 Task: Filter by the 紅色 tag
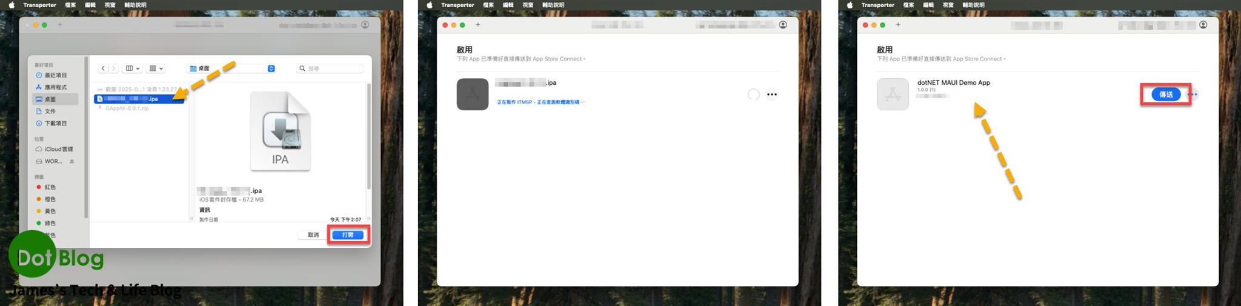(49, 187)
